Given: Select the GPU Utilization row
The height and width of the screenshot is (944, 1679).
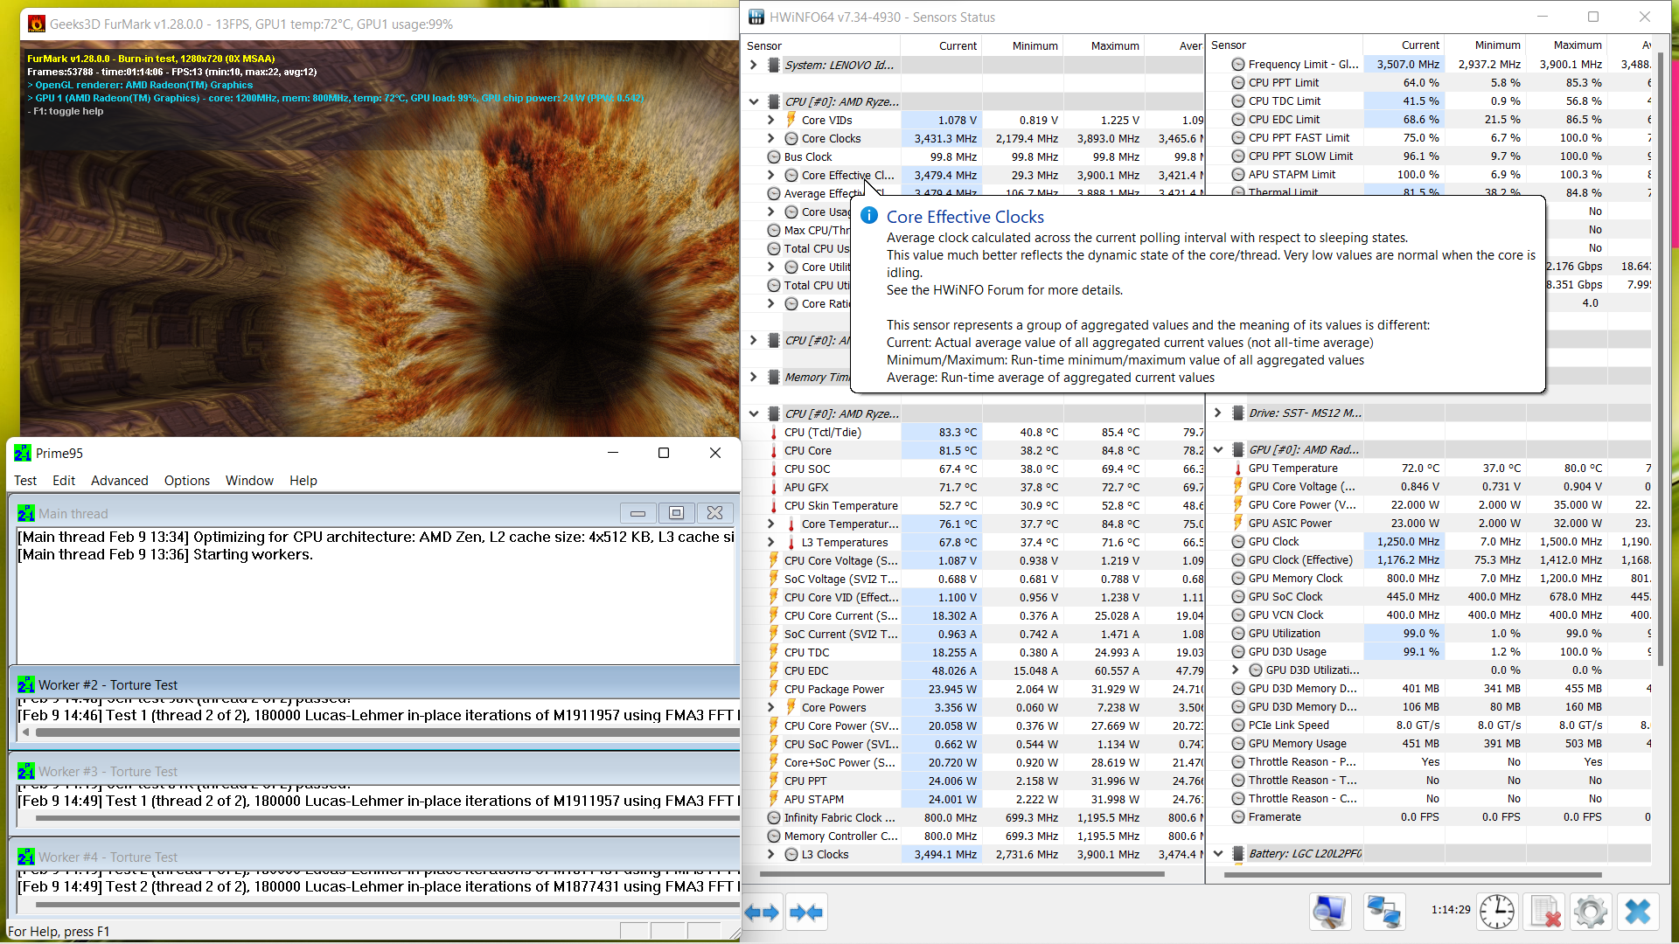Looking at the screenshot, I should (x=1430, y=634).
